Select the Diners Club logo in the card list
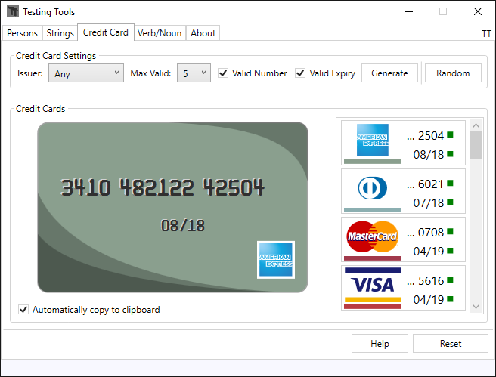Image resolution: width=496 pixels, height=377 pixels. pos(372,188)
